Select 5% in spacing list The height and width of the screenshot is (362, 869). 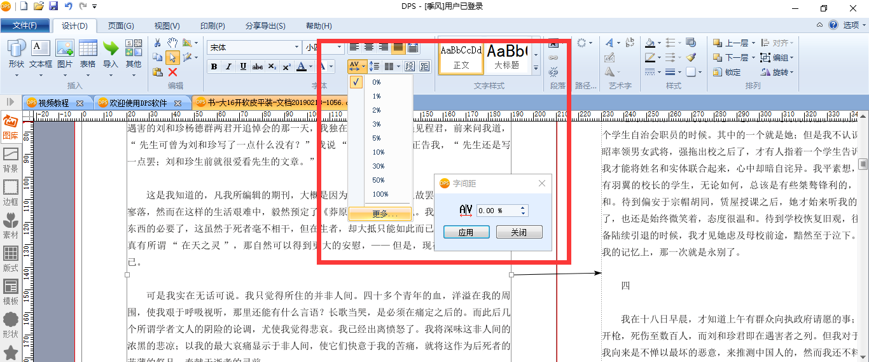pos(377,138)
